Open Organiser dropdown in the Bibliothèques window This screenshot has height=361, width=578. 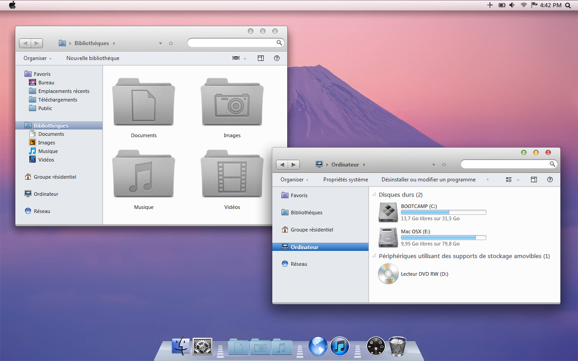[x=37, y=58]
